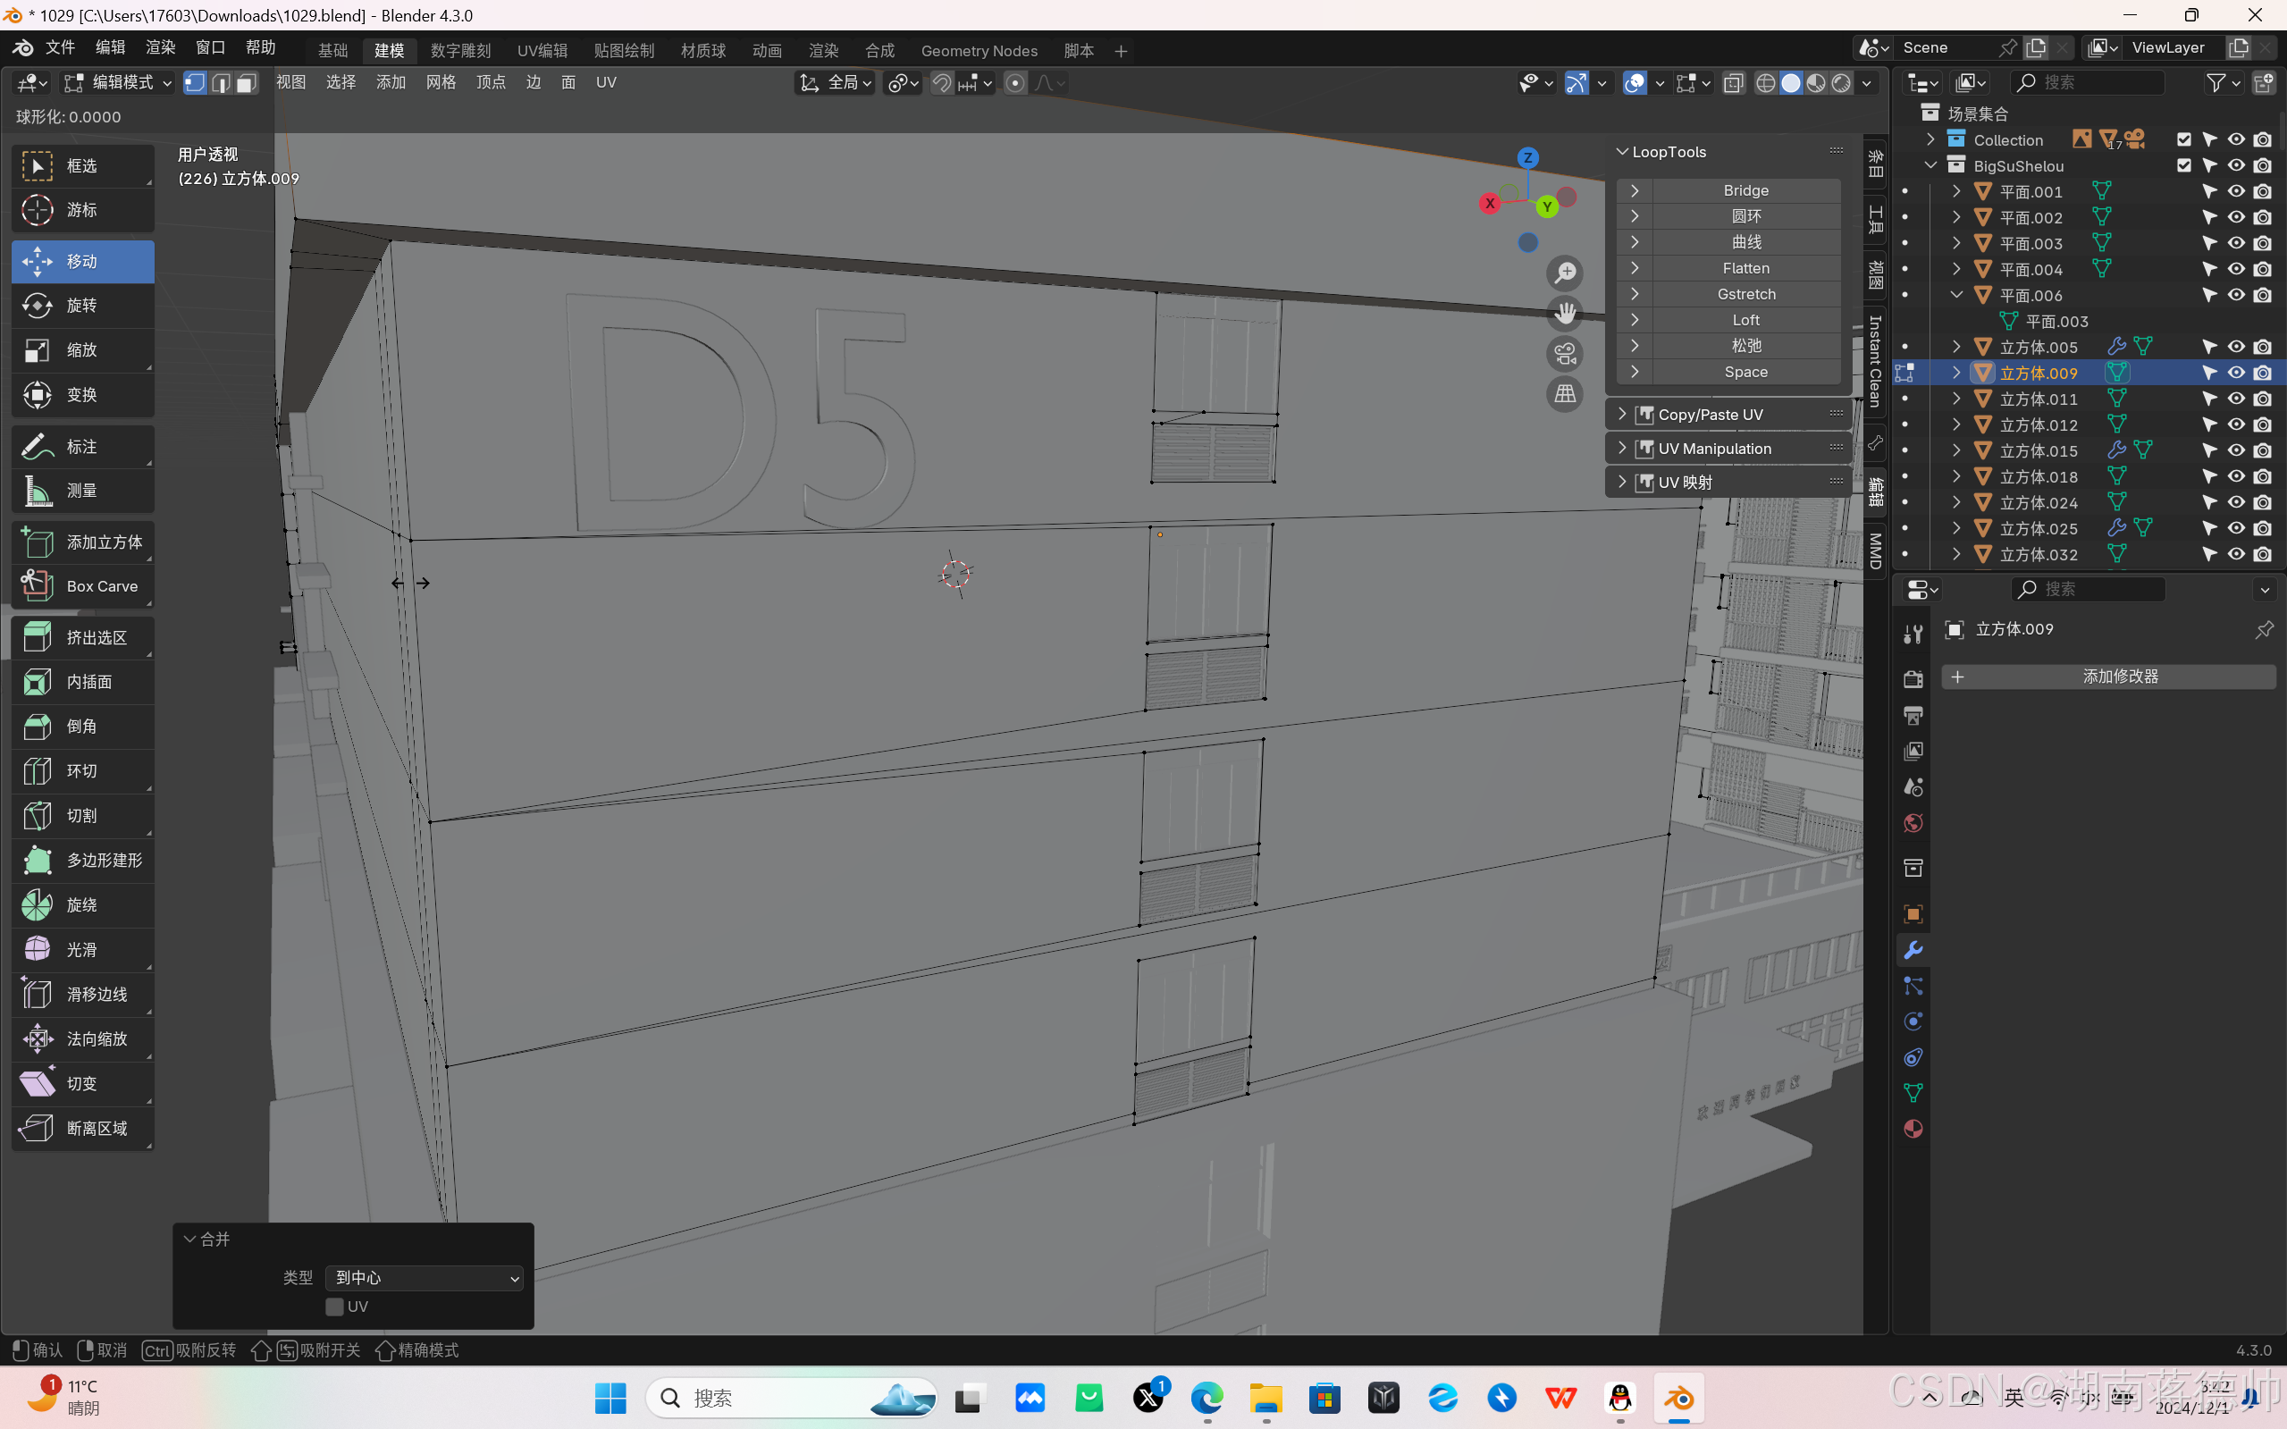Click the green Y axis gizmo ball

click(x=1547, y=206)
